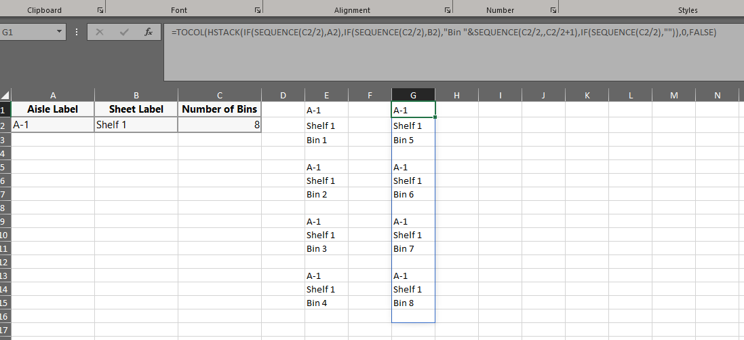Select cell G14 containing Shelf 1
This screenshot has height=340, width=744.
[x=413, y=289]
